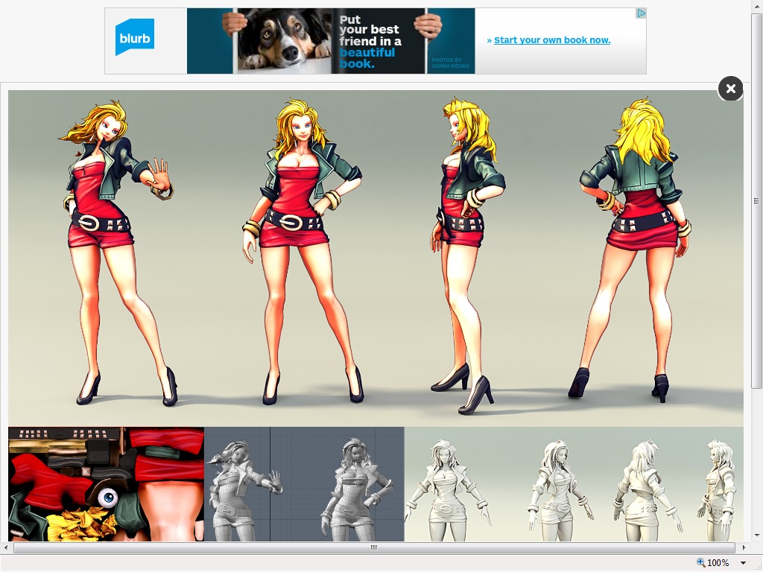Click the zoom magnifier icon in status bar
This screenshot has width=763, height=572.
(x=700, y=562)
